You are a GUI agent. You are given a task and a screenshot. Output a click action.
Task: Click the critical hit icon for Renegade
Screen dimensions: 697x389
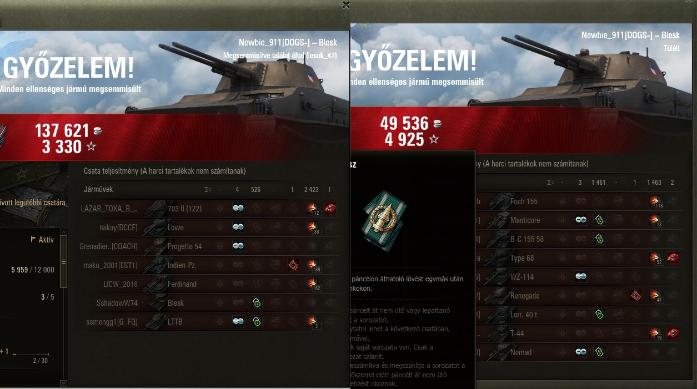click(636, 295)
